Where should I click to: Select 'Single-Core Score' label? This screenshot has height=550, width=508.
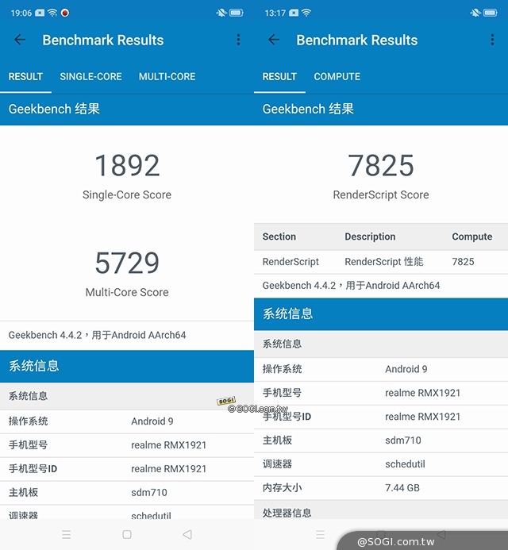pyautogui.click(x=127, y=194)
